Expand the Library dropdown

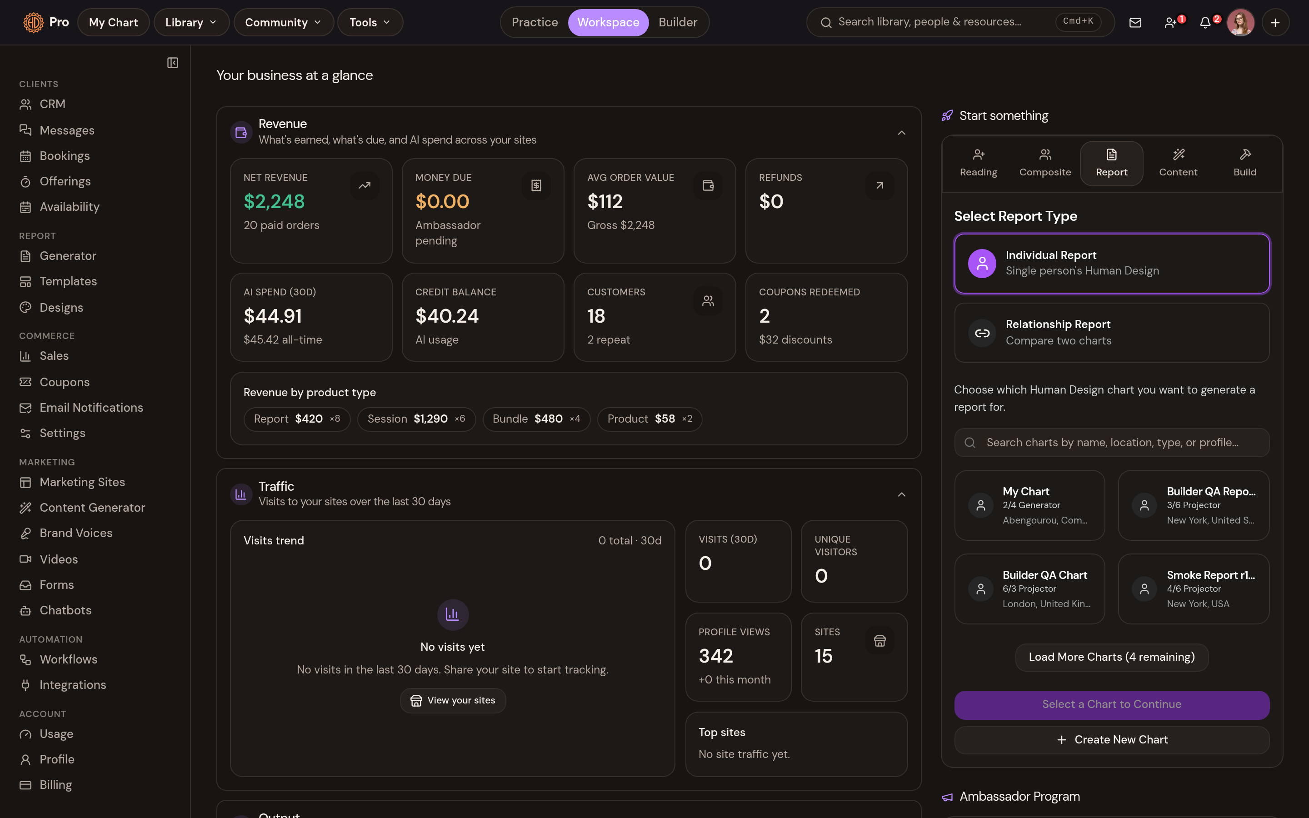pos(191,22)
